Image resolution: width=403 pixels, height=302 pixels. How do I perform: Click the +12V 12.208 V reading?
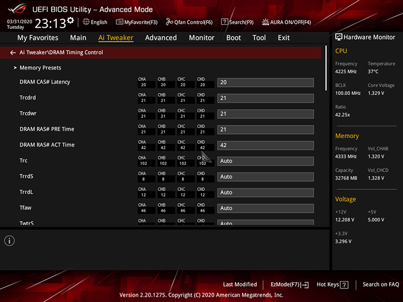(x=345, y=220)
